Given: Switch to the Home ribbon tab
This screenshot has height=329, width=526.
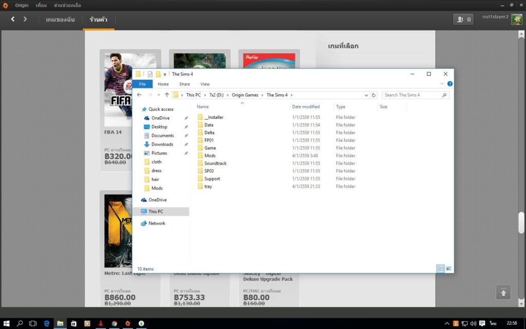Looking at the screenshot, I should 163,84.
